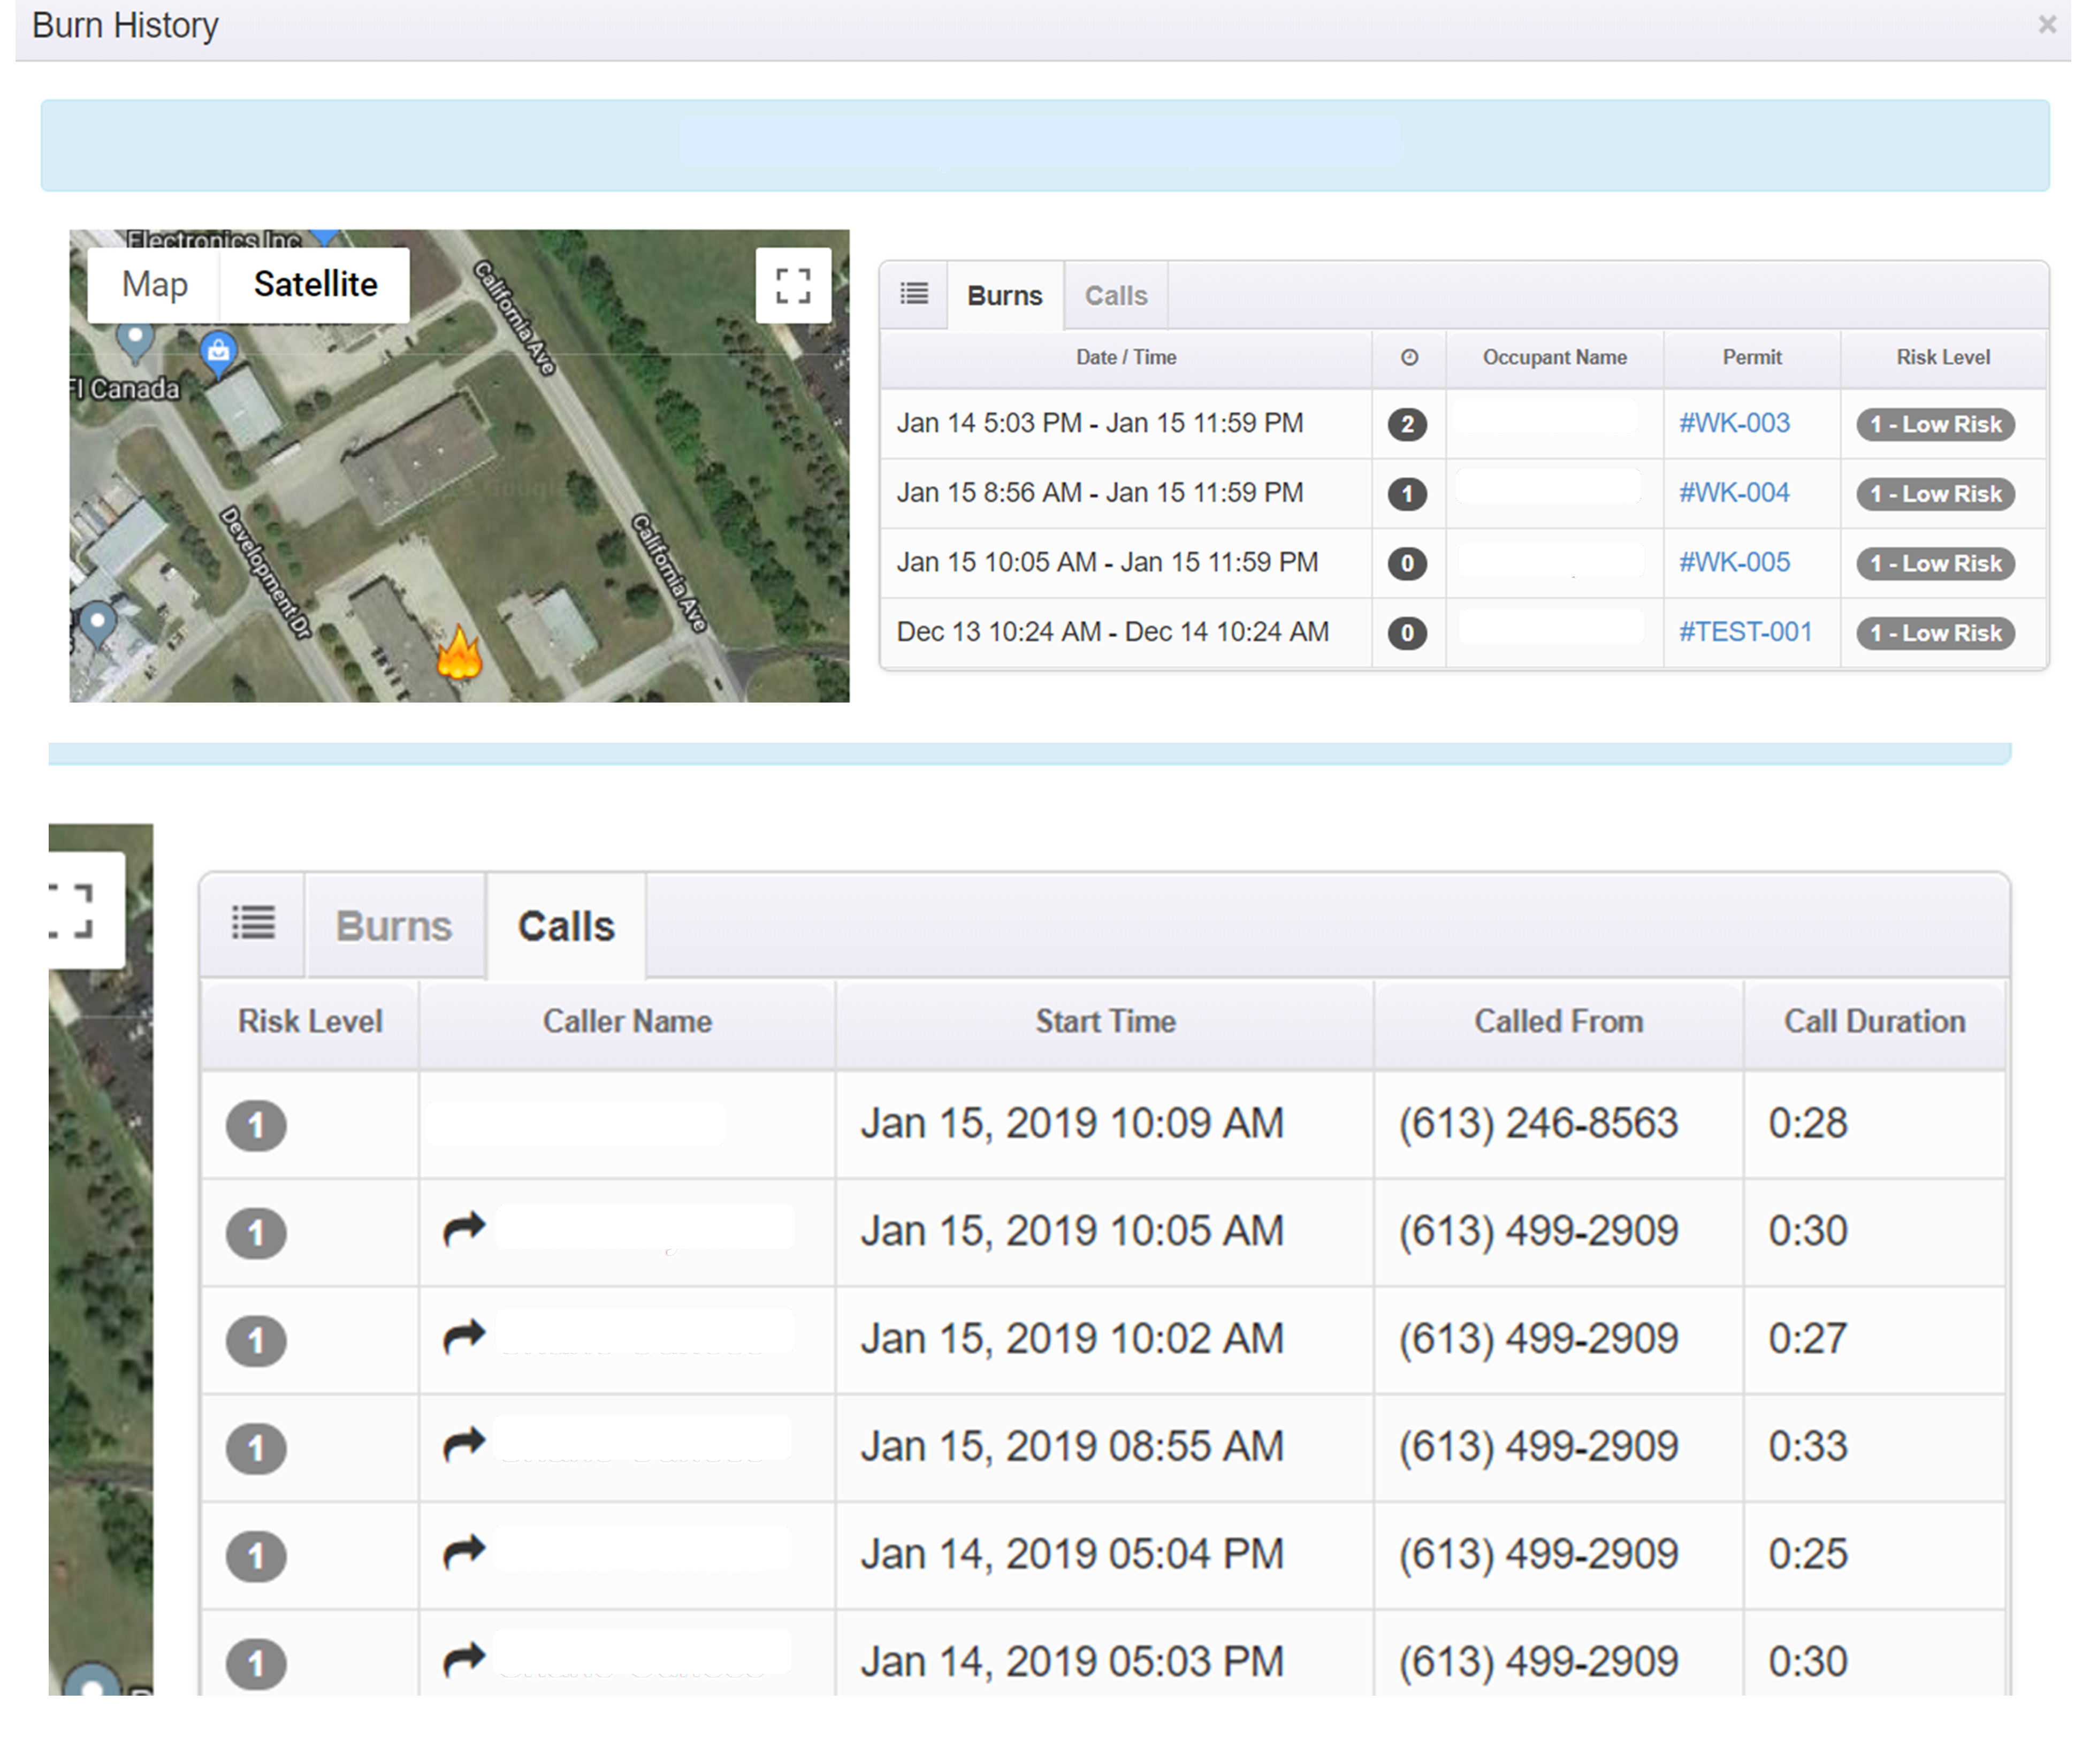Sort by Date / Time column header
This screenshot has width=2082, height=1739.
tap(1125, 357)
